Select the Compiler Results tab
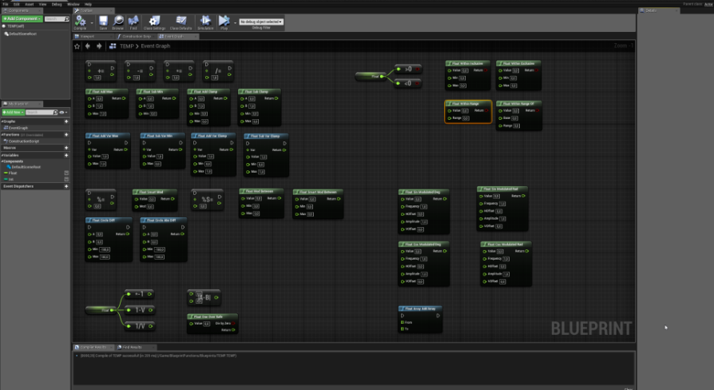This screenshot has height=390, width=714. point(93,347)
